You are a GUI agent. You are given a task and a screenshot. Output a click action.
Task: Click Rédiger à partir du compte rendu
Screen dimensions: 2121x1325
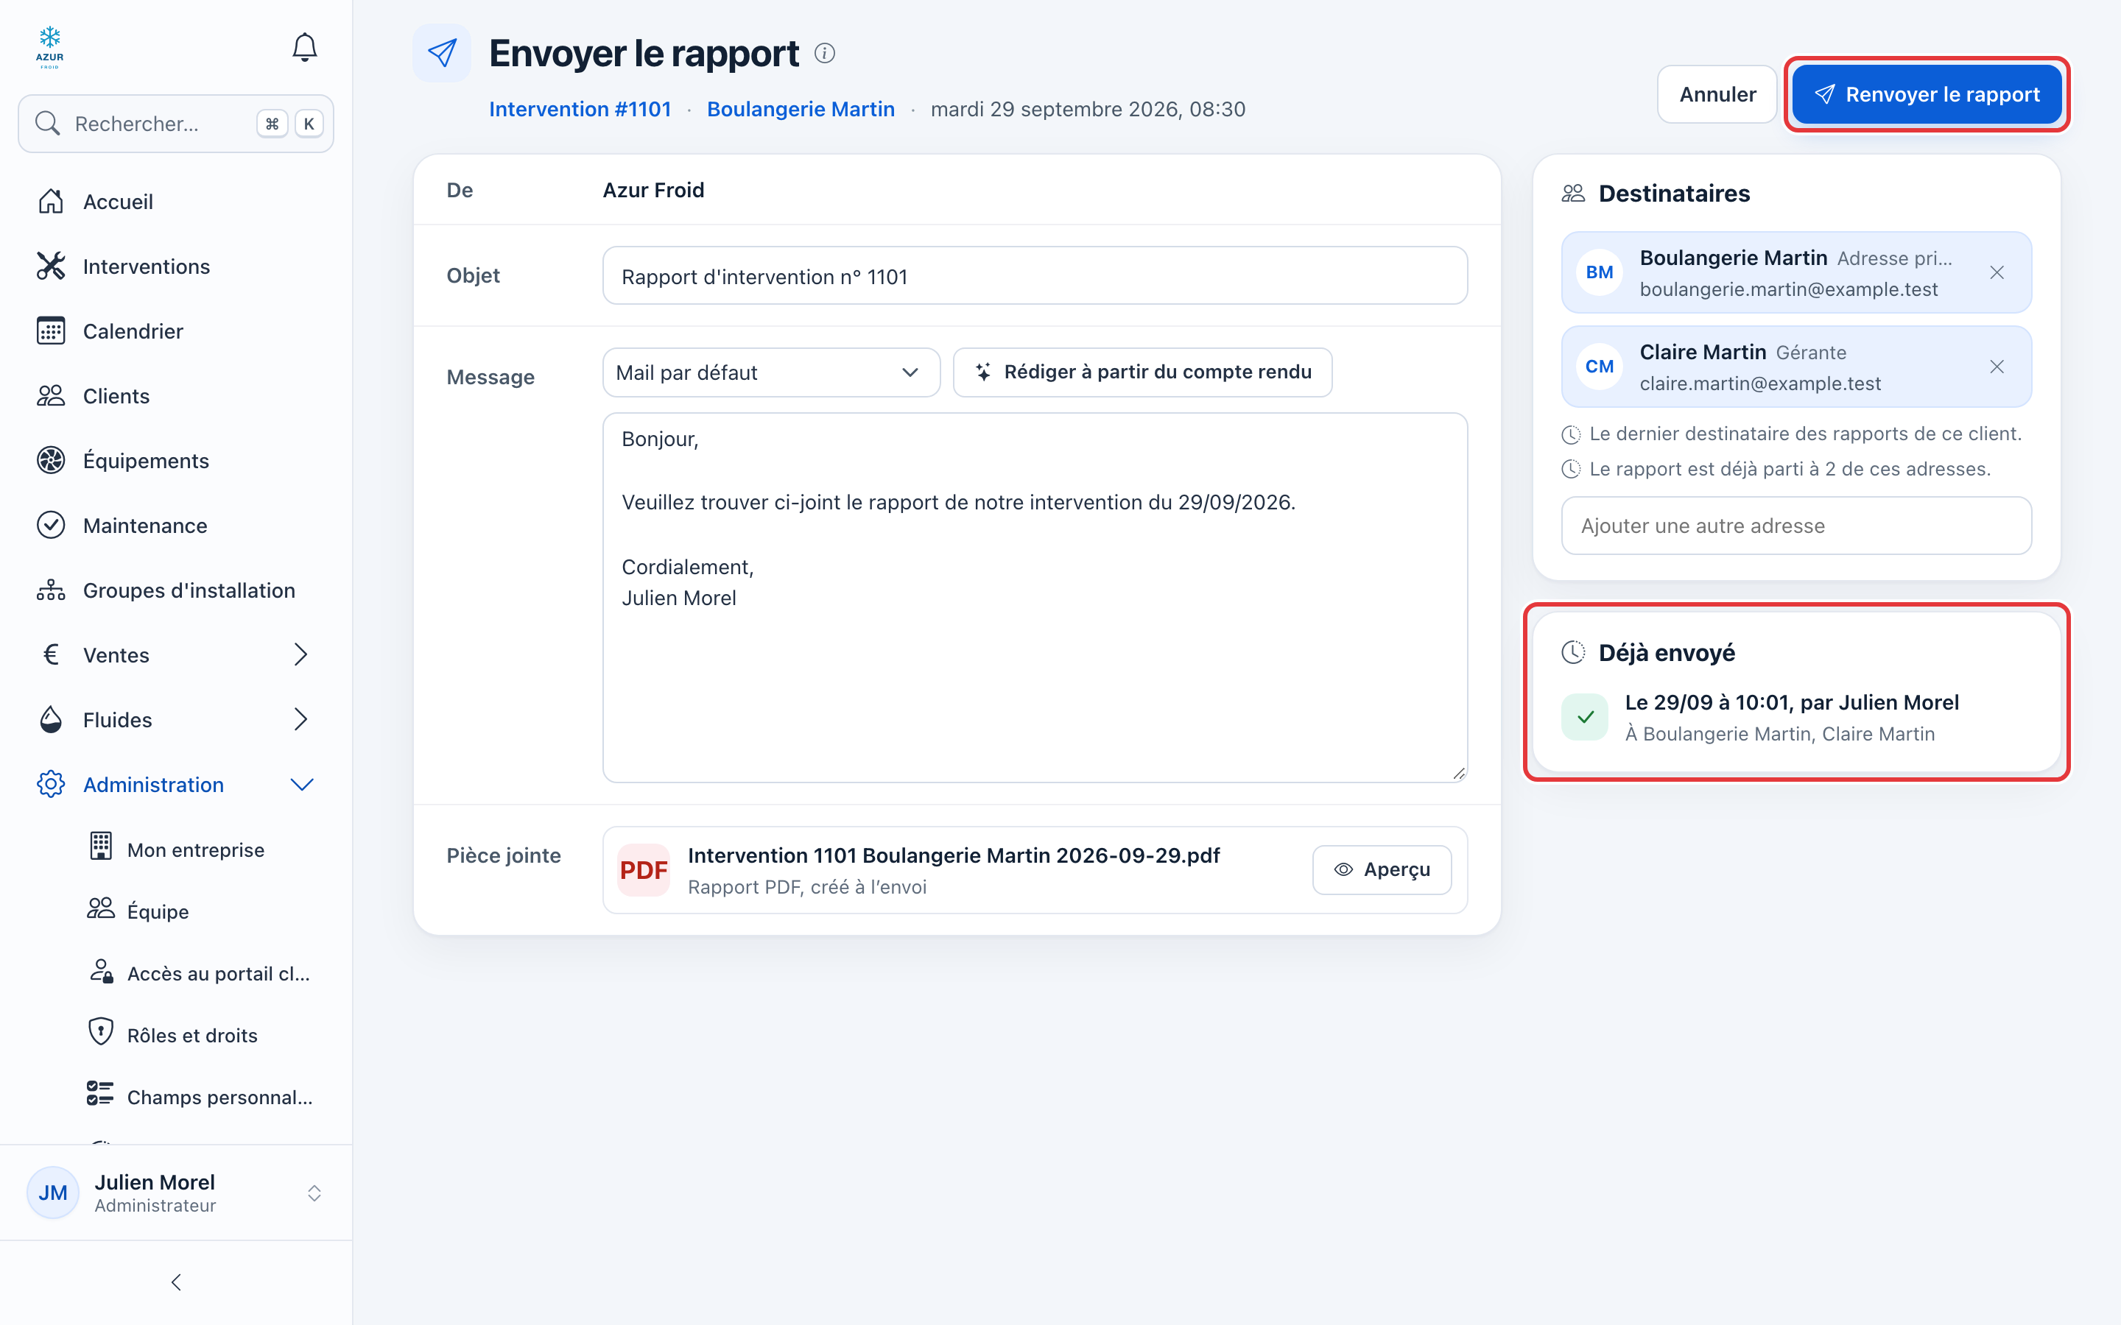1142,372
